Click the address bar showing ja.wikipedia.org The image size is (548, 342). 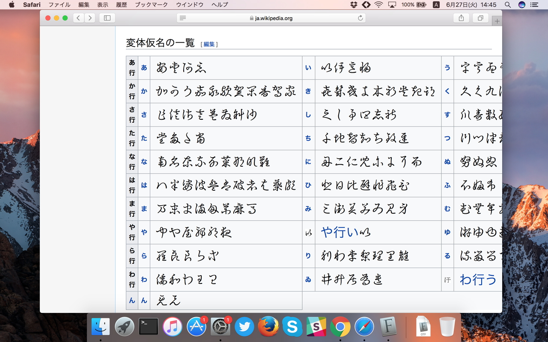click(x=272, y=18)
